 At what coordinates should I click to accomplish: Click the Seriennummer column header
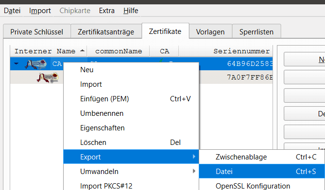pyautogui.click(x=226, y=51)
